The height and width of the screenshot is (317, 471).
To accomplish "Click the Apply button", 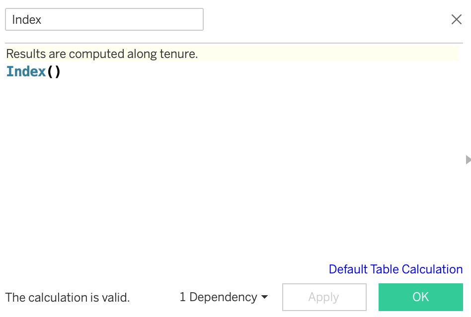I will (324, 297).
